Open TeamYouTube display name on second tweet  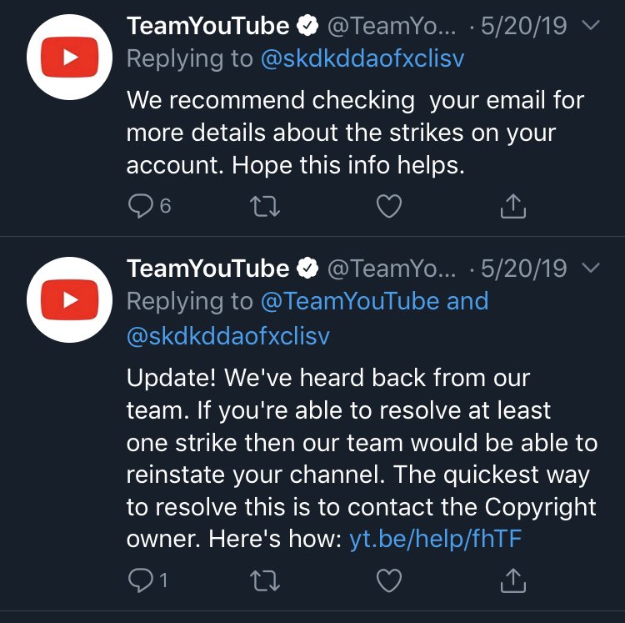[207, 269]
